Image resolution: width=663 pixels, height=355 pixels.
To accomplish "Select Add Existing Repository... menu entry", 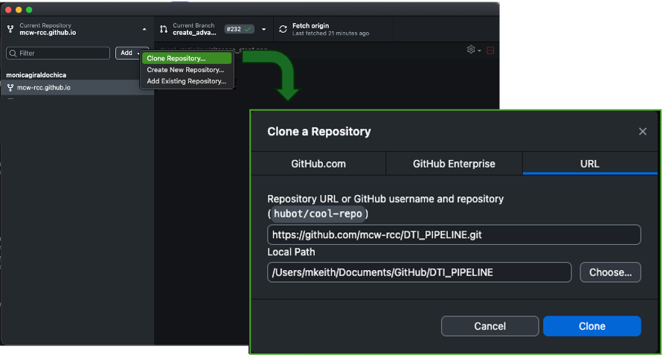I will click(x=186, y=81).
